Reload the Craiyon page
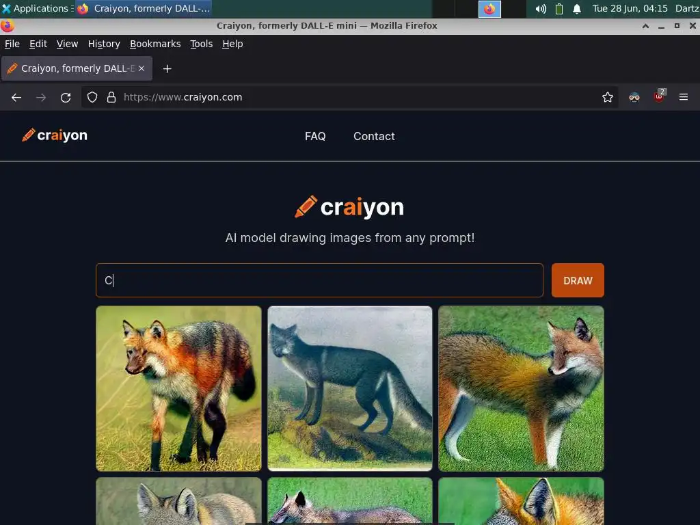The width and height of the screenshot is (700, 525). pyautogui.click(x=66, y=97)
